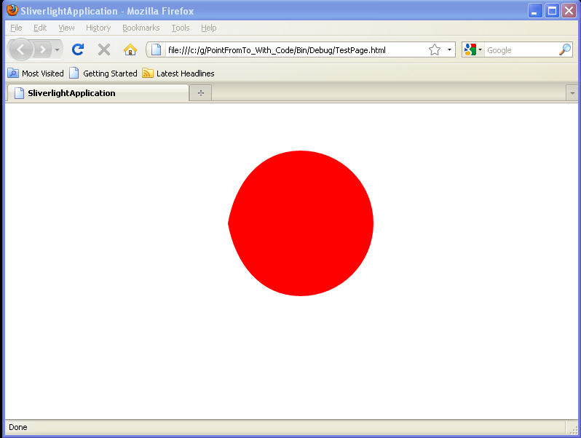Click the window resize grip in the status bar

(574, 429)
